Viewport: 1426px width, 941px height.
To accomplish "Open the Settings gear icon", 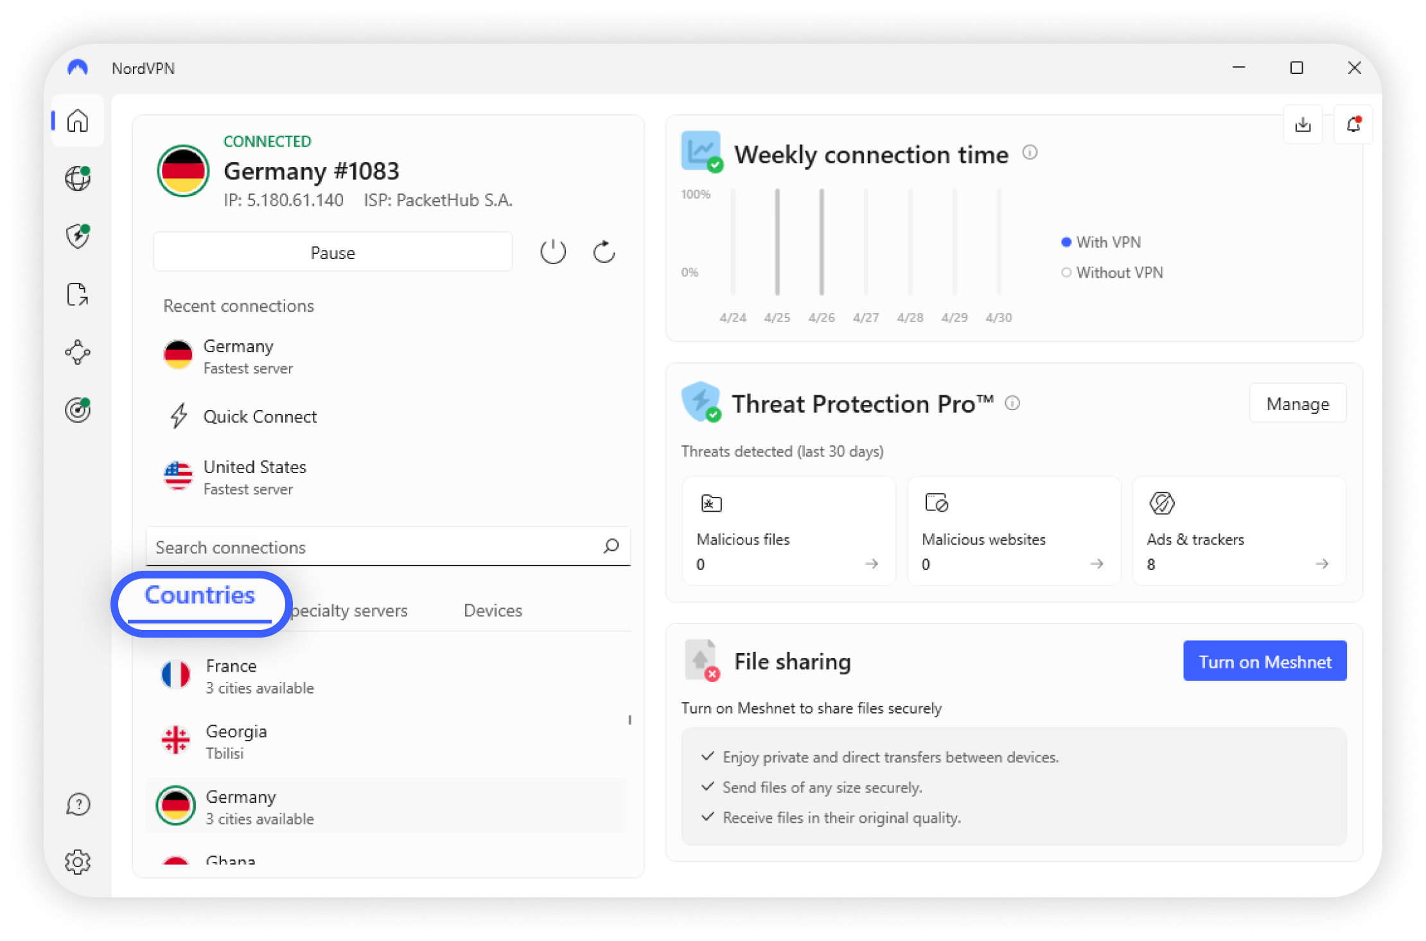I will point(78,862).
